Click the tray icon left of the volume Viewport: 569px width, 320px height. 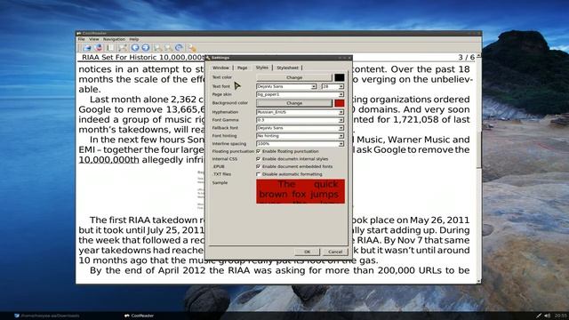[x=539, y=316]
